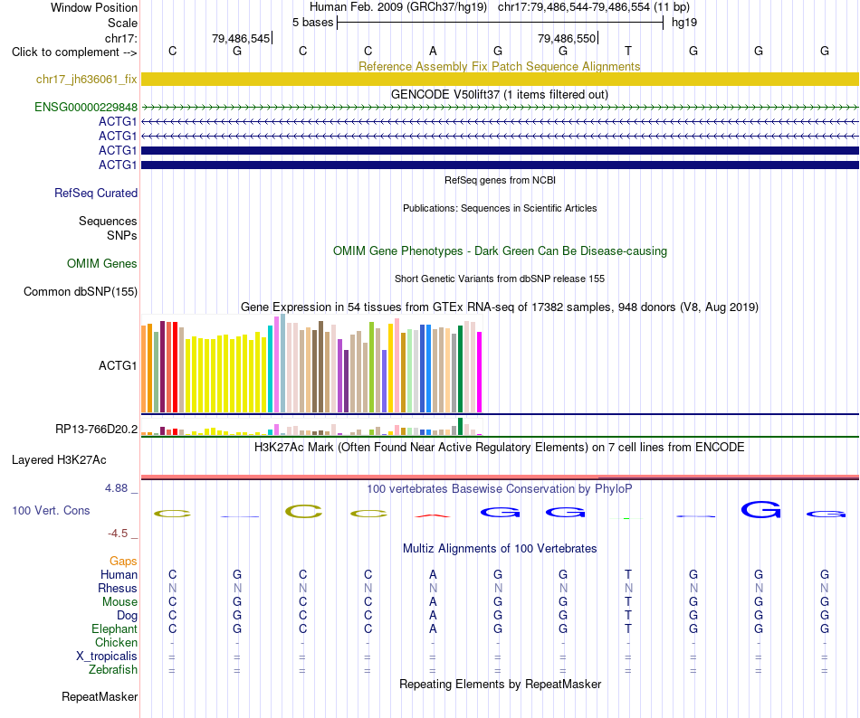This screenshot has height=718, width=860.
Task: Click the tall dark green RP13-766D20.2 bar
Action: 460,427
